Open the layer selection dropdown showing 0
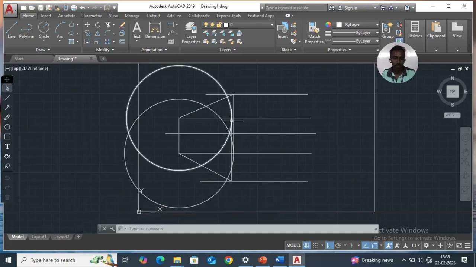This screenshot has height=267, width=476. click(x=238, y=25)
